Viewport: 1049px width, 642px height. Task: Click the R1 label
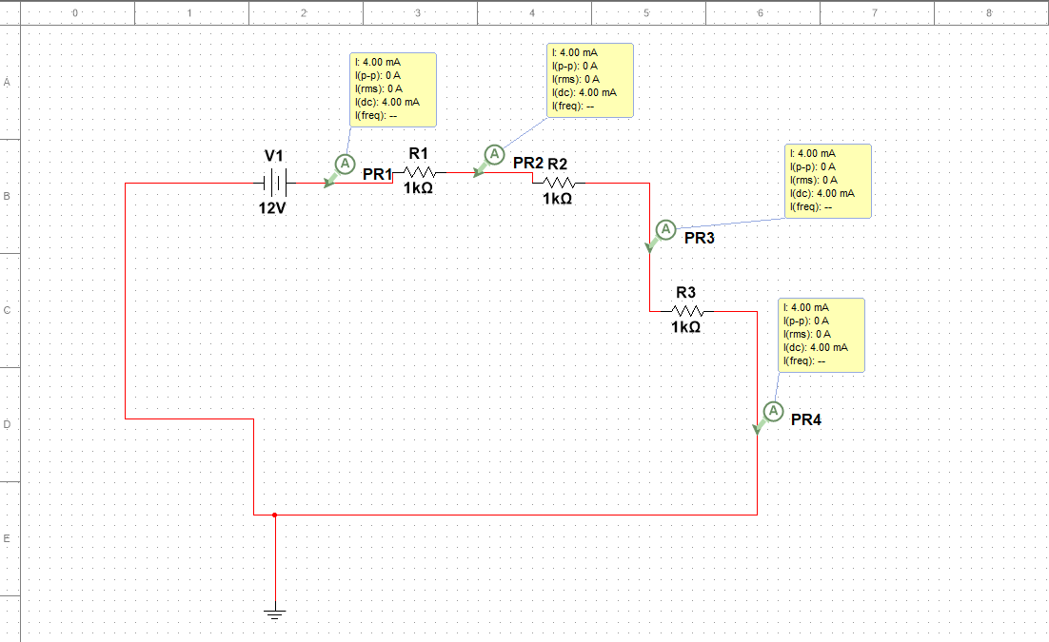[x=418, y=154]
